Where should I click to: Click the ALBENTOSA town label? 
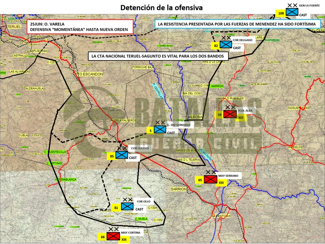[x=221, y=216]
